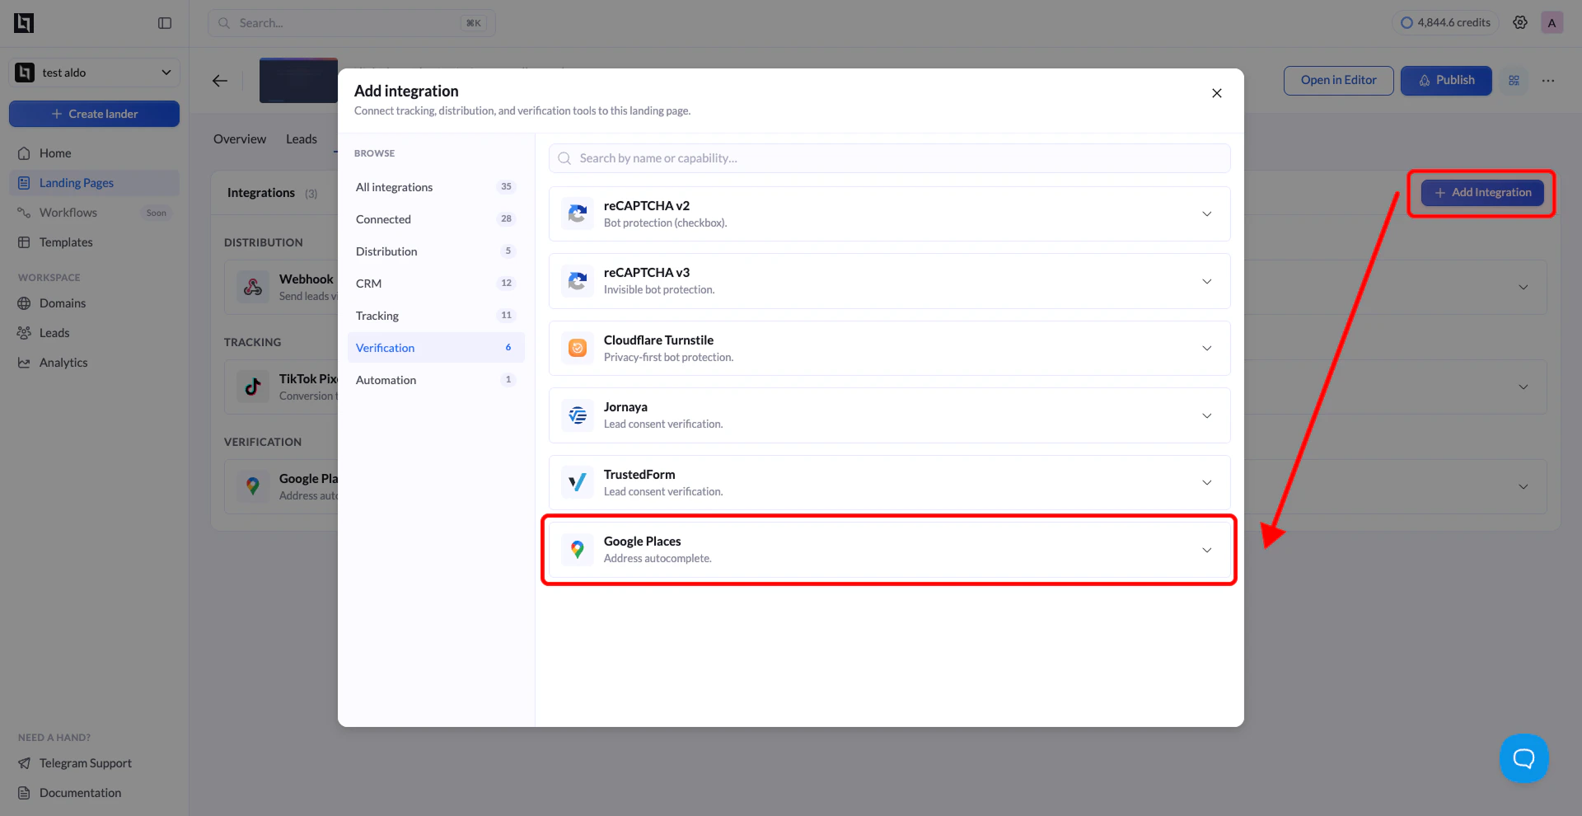The image size is (1582, 816).
Task: Select Connected category
Action: click(x=436, y=219)
